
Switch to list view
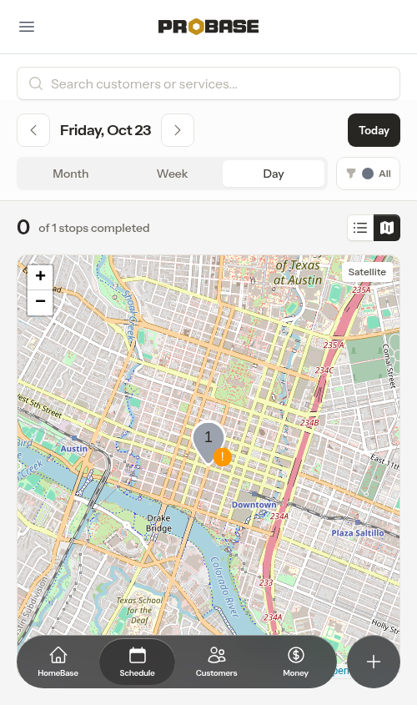[360, 228]
